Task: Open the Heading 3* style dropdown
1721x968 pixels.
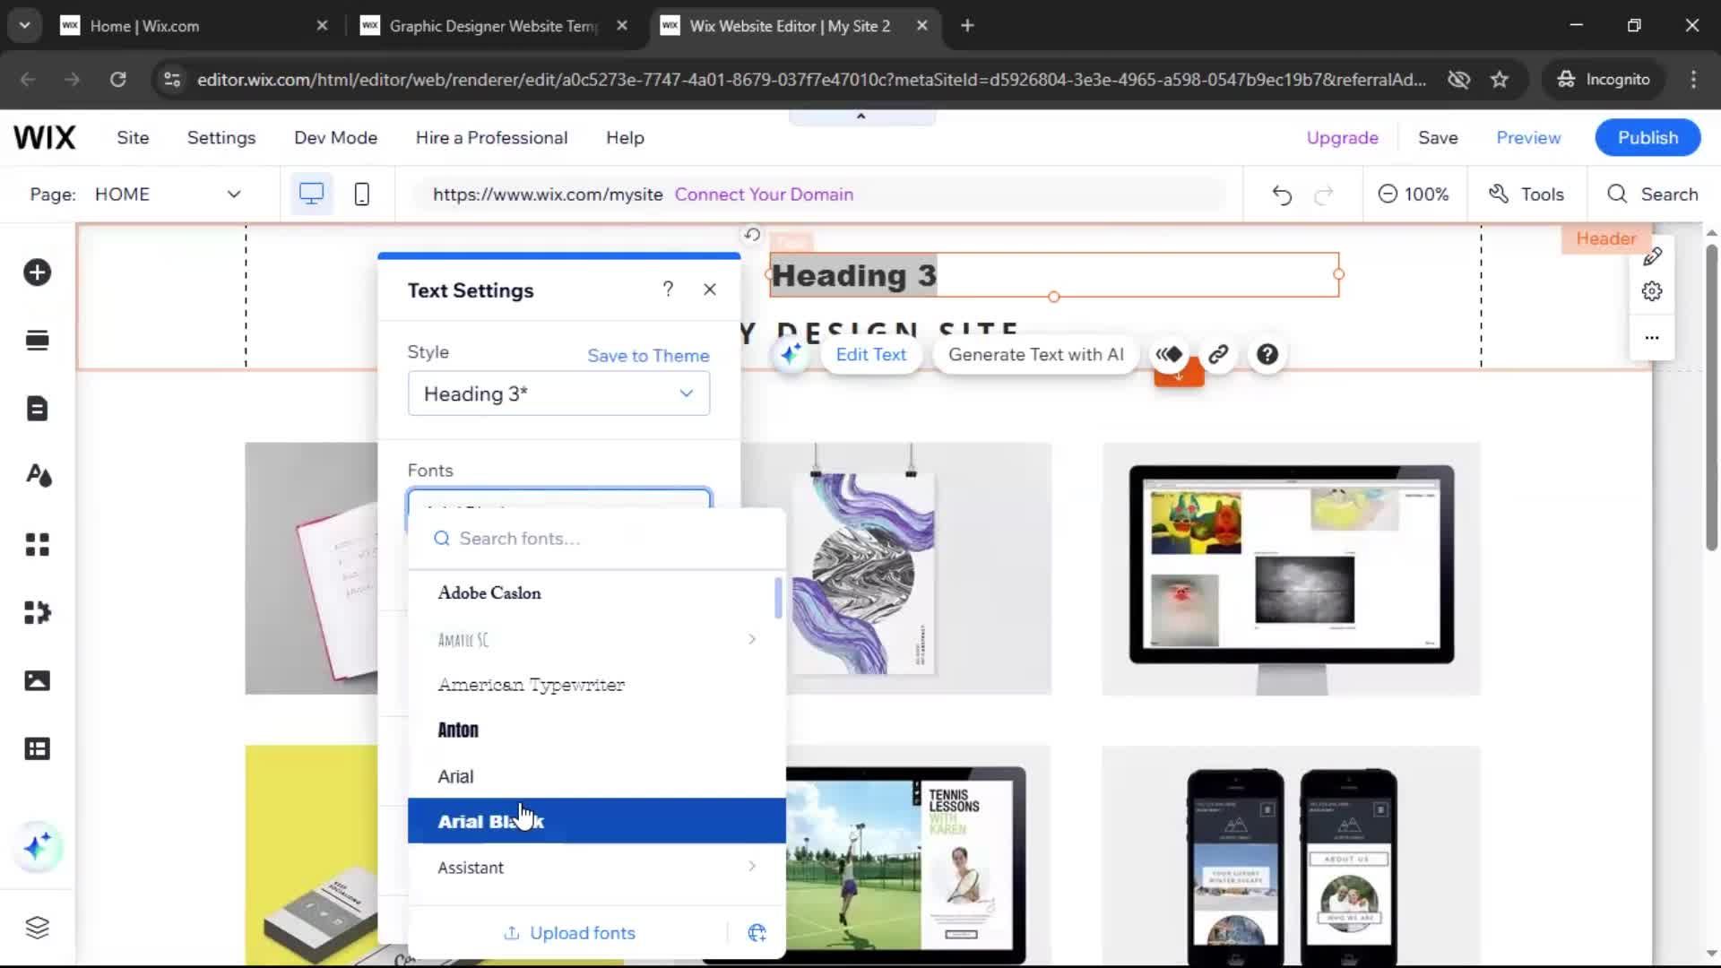Action: click(558, 394)
